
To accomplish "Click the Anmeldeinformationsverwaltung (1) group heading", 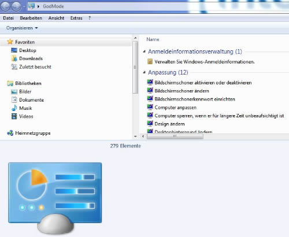I will click(x=195, y=51).
